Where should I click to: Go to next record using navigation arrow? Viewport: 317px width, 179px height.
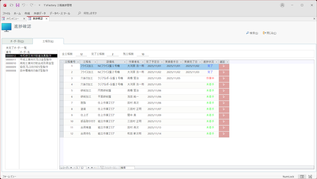tap(88, 168)
